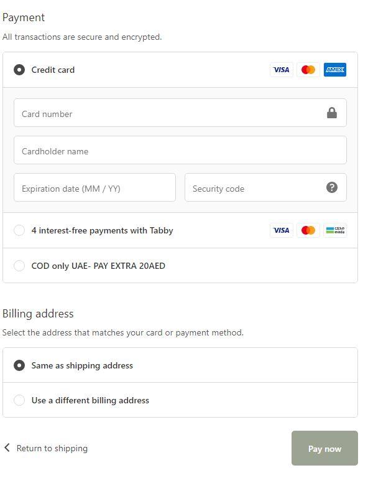Screen dimensions: 368x478
Task: Click the Visa logo beside Credit card
Action: pos(281,70)
